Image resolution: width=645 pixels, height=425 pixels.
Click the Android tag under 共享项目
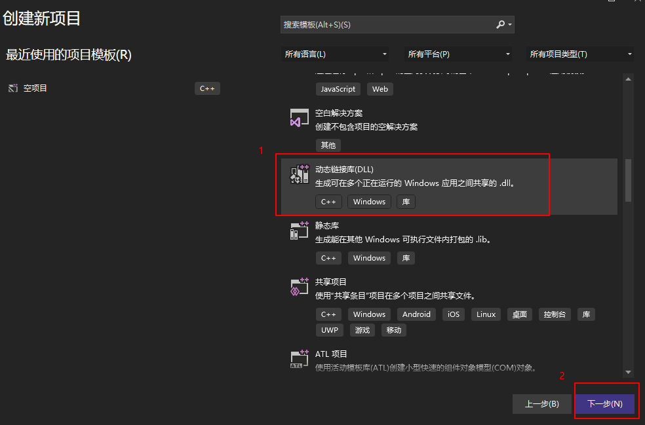(416, 314)
